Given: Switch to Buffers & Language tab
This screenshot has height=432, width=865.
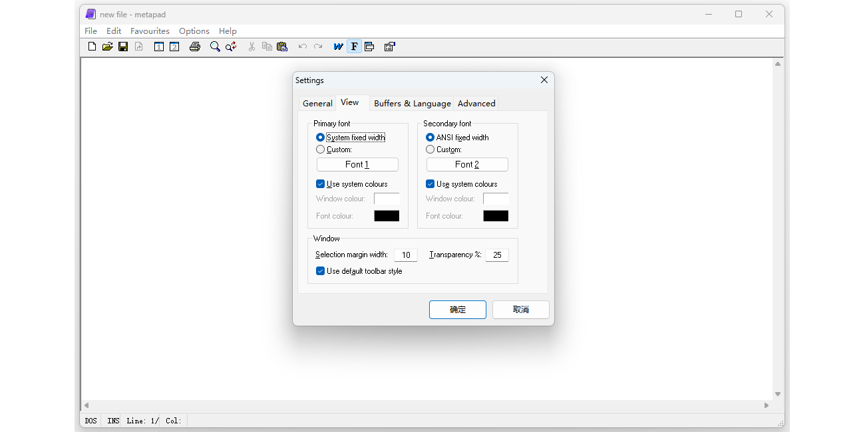Looking at the screenshot, I should 413,104.
